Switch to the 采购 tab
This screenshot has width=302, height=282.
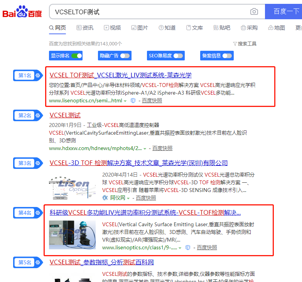pos(249,28)
